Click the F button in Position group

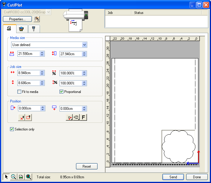[x=84, y=117]
